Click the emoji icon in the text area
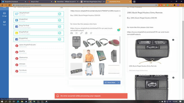 pyautogui.click(x=120, y=16)
